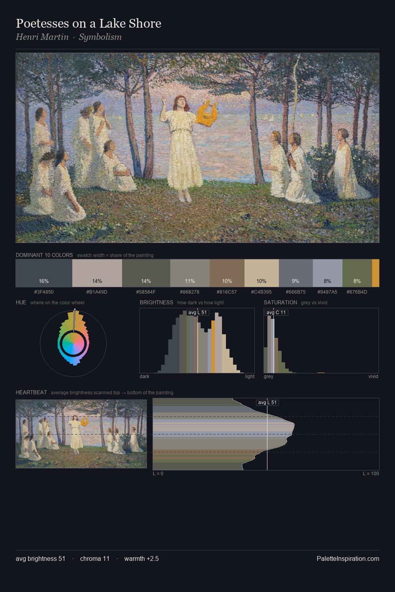Click the artist name Henri Martin
The width and height of the screenshot is (395, 592).
click(x=42, y=37)
